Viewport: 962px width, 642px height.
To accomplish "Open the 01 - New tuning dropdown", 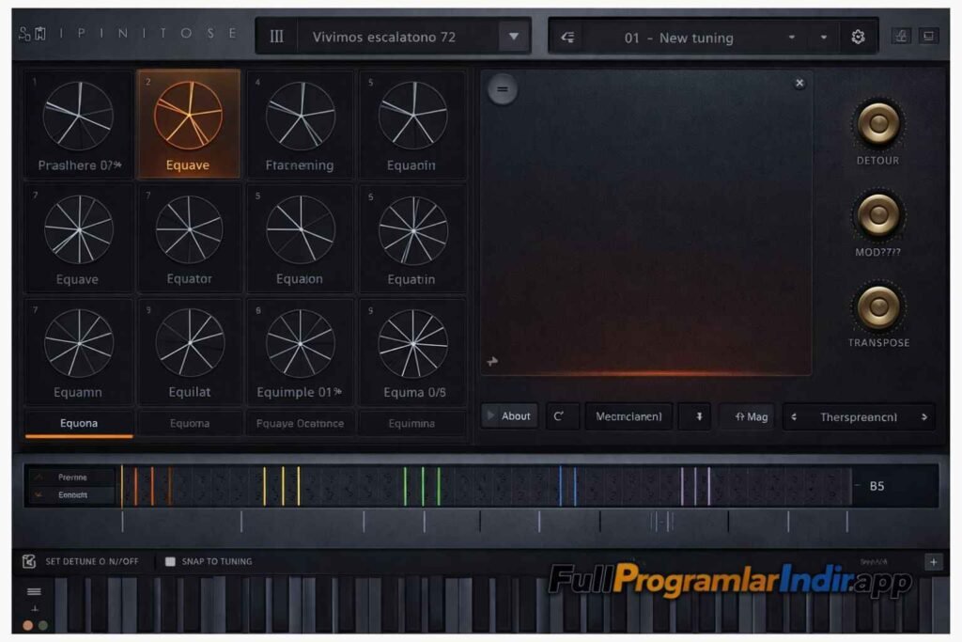I will (x=792, y=37).
